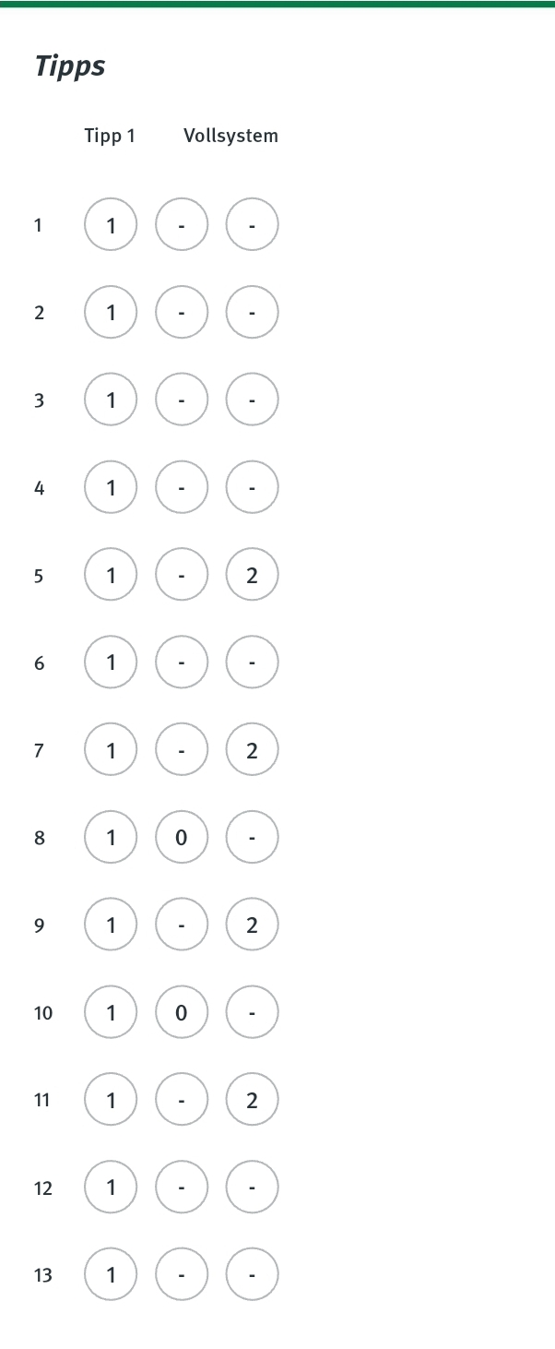Viewport: 555px width, 1349px height.
Task: Toggle the 1 circle in row 6
Action: click(111, 662)
